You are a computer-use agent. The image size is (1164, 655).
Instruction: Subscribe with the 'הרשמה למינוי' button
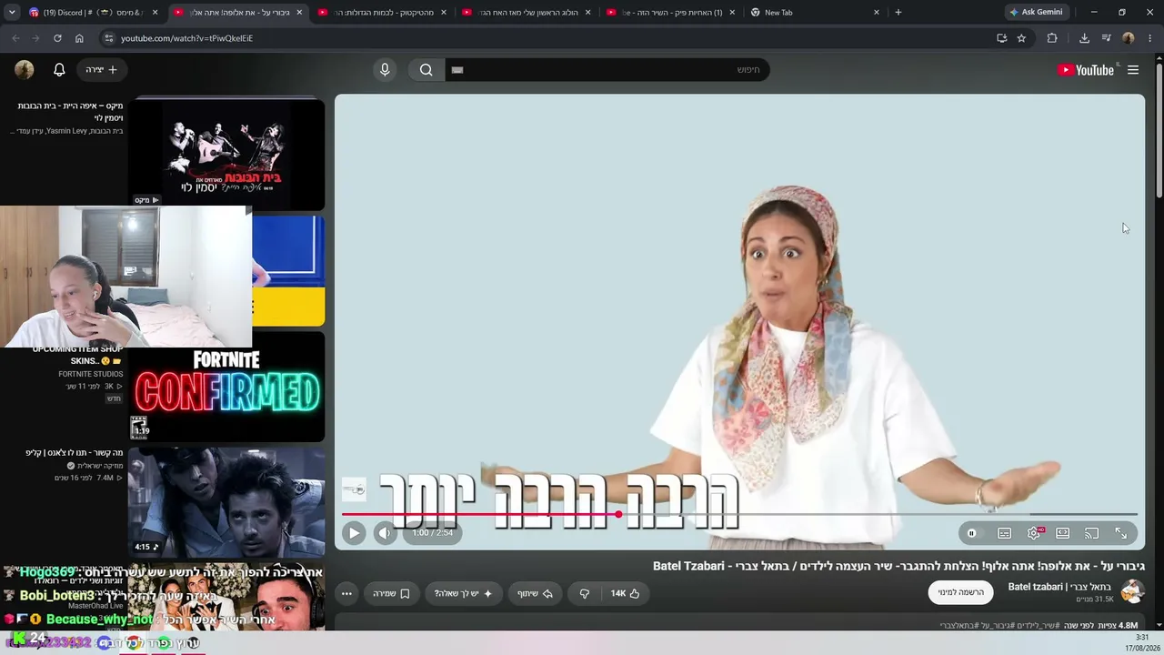(x=961, y=592)
